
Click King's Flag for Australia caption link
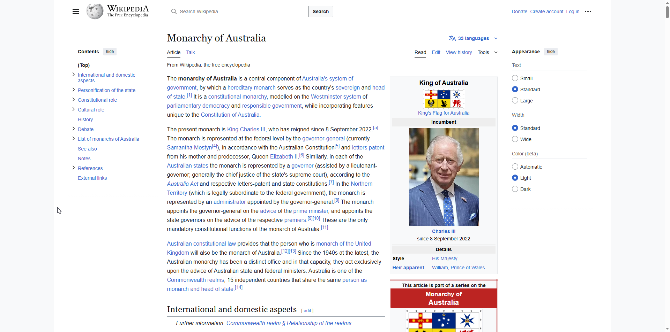point(444,113)
